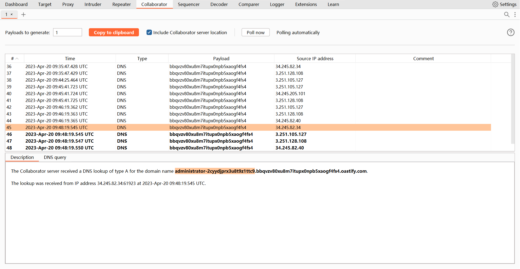Close tab 1 with the x icon
Image resolution: width=520 pixels, height=269 pixels.
coord(12,14)
